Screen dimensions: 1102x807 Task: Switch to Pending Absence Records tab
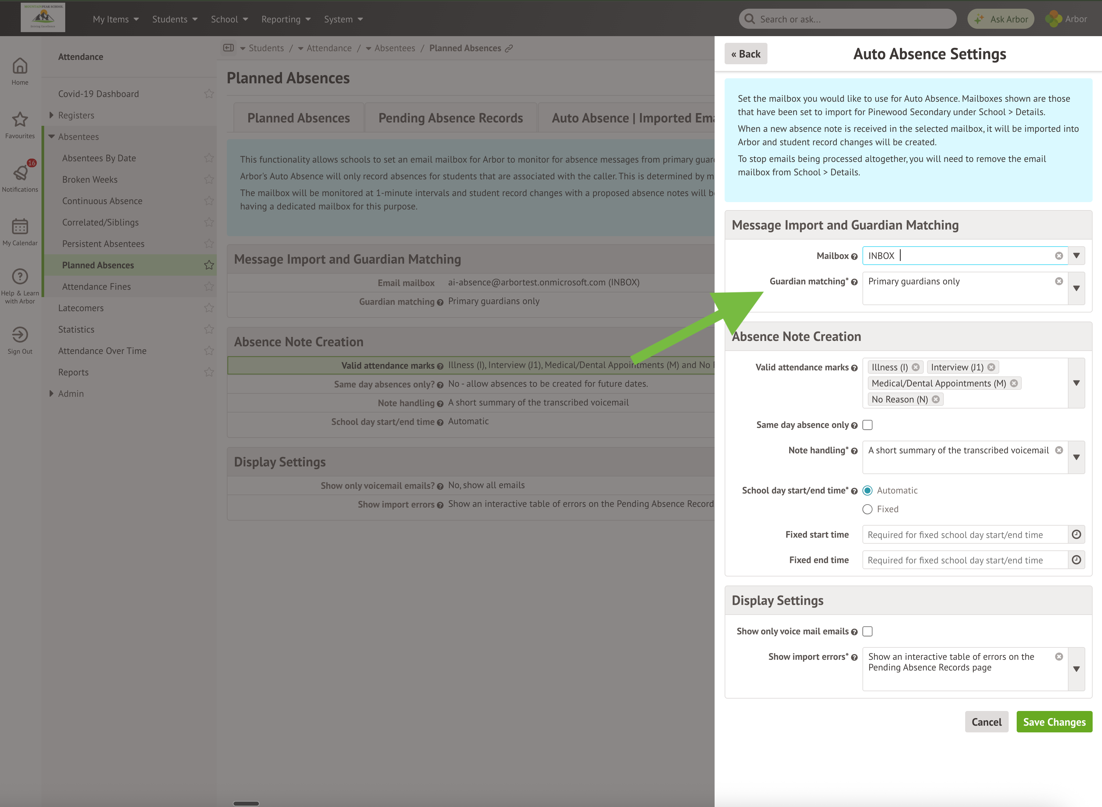[450, 118]
